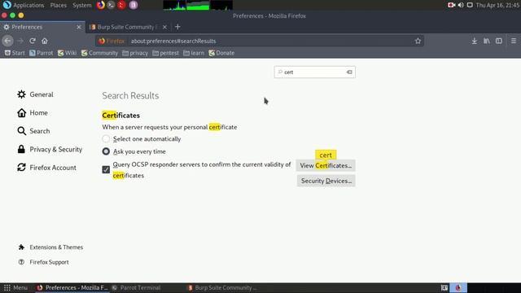The width and height of the screenshot is (521, 293).
Task: Open Firefox Account preferences
Action: pos(47,168)
